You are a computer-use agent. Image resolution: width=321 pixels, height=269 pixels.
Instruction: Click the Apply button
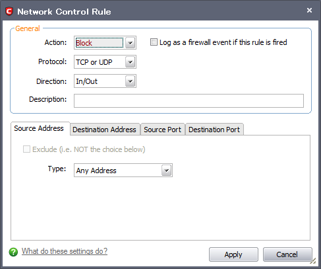click(233, 254)
